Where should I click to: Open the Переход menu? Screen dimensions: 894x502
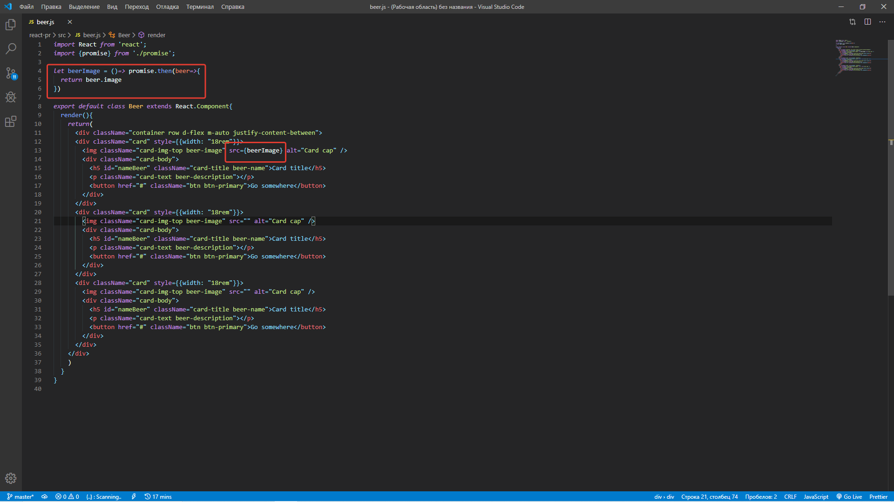[137, 7]
